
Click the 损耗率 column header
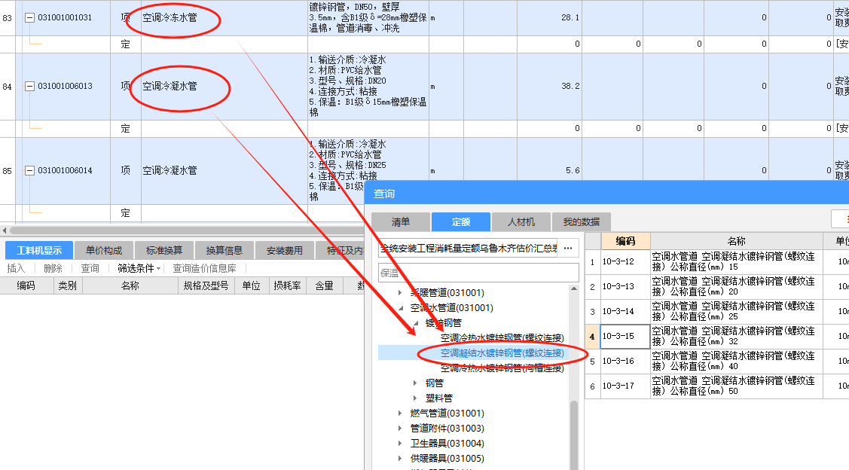[287, 285]
